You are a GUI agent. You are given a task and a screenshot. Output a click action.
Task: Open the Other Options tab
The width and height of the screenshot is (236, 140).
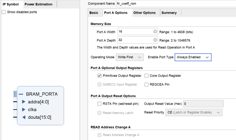[x=144, y=13]
